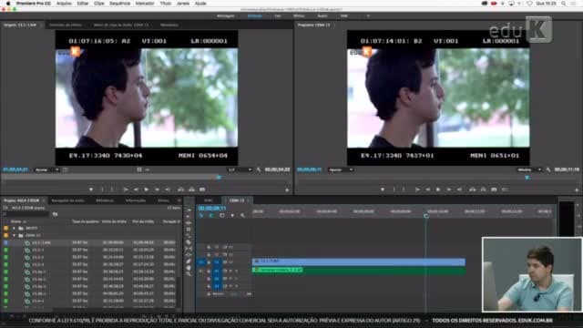Add marker in Source monitor
This screenshot has width=583, height=328.
[x=91, y=190]
